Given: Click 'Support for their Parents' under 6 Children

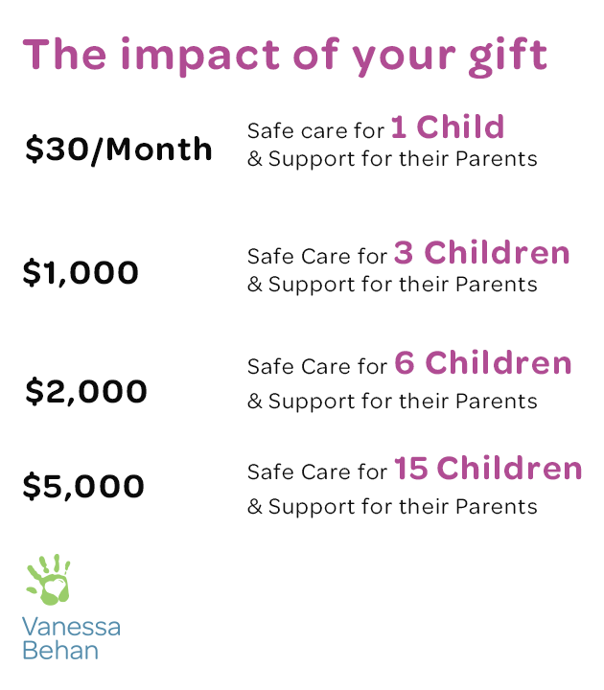Looking at the screenshot, I should (403, 402).
